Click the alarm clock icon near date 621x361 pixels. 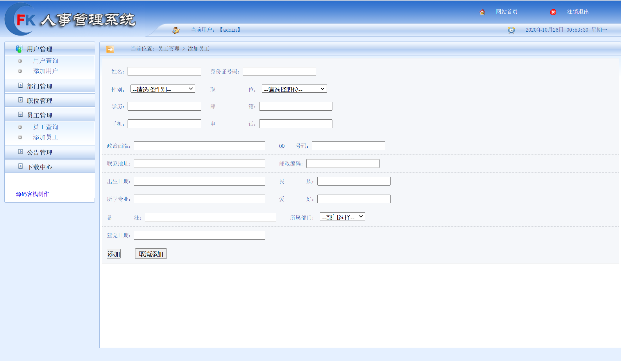tap(511, 30)
